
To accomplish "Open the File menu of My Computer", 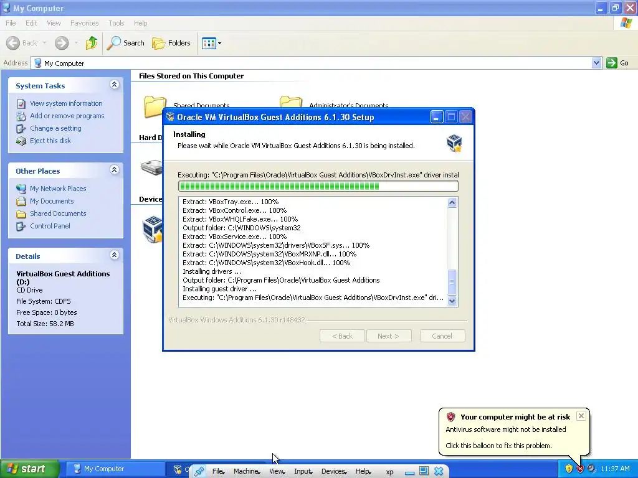I will (x=11, y=23).
